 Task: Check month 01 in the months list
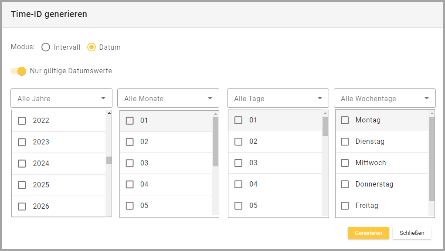pos(130,120)
